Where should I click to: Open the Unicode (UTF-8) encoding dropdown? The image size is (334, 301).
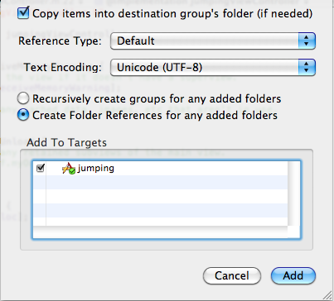213,67
